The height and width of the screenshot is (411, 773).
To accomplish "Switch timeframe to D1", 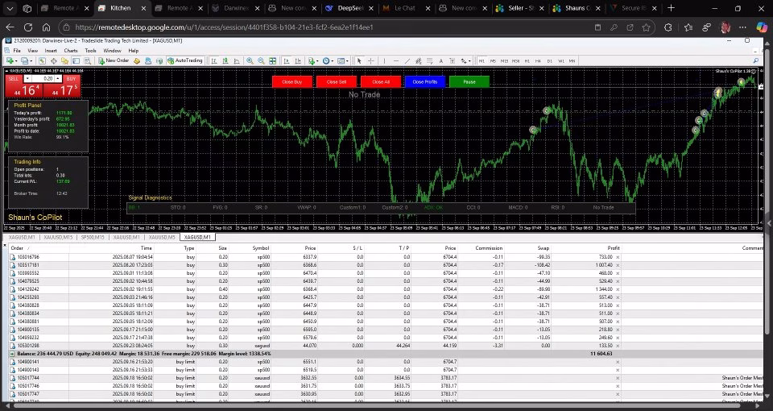I will pyautogui.click(x=550, y=60).
